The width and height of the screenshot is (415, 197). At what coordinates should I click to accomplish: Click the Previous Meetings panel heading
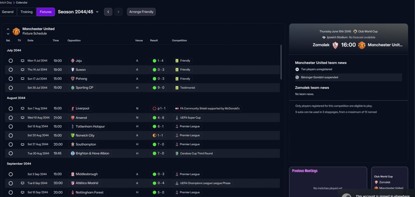coord(305,171)
